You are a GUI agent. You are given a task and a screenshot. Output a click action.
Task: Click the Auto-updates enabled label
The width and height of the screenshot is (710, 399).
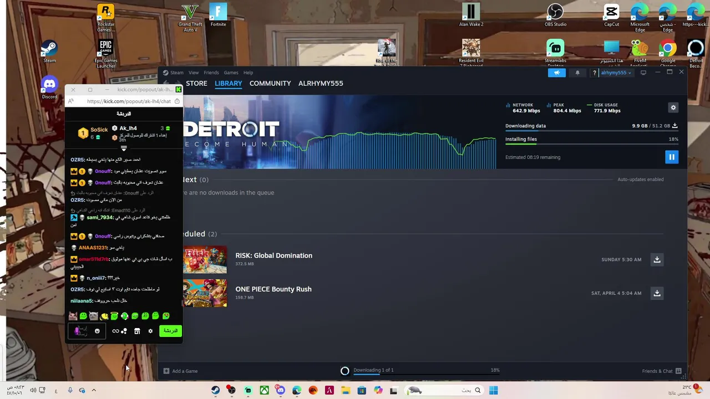(640, 180)
